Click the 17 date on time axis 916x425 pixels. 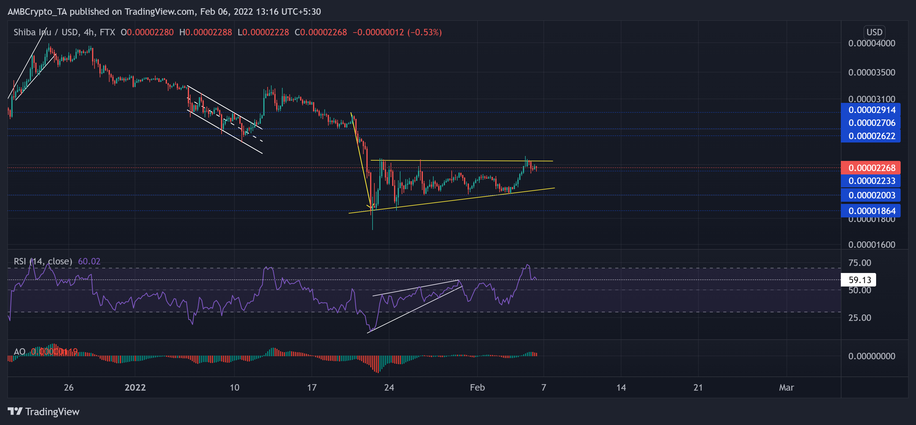311,387
